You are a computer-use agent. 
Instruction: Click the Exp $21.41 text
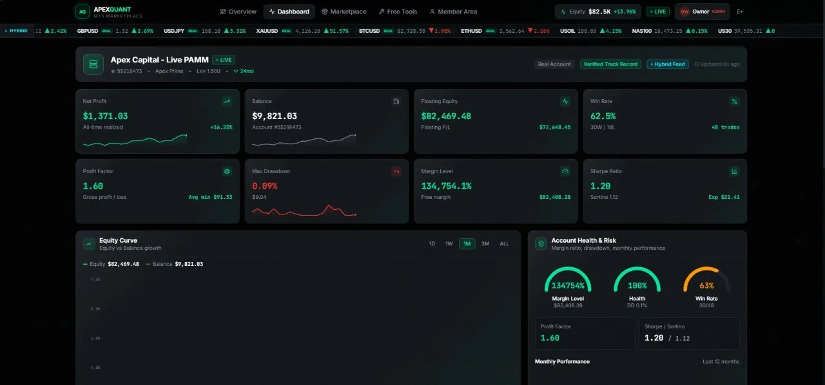(724, 197)
